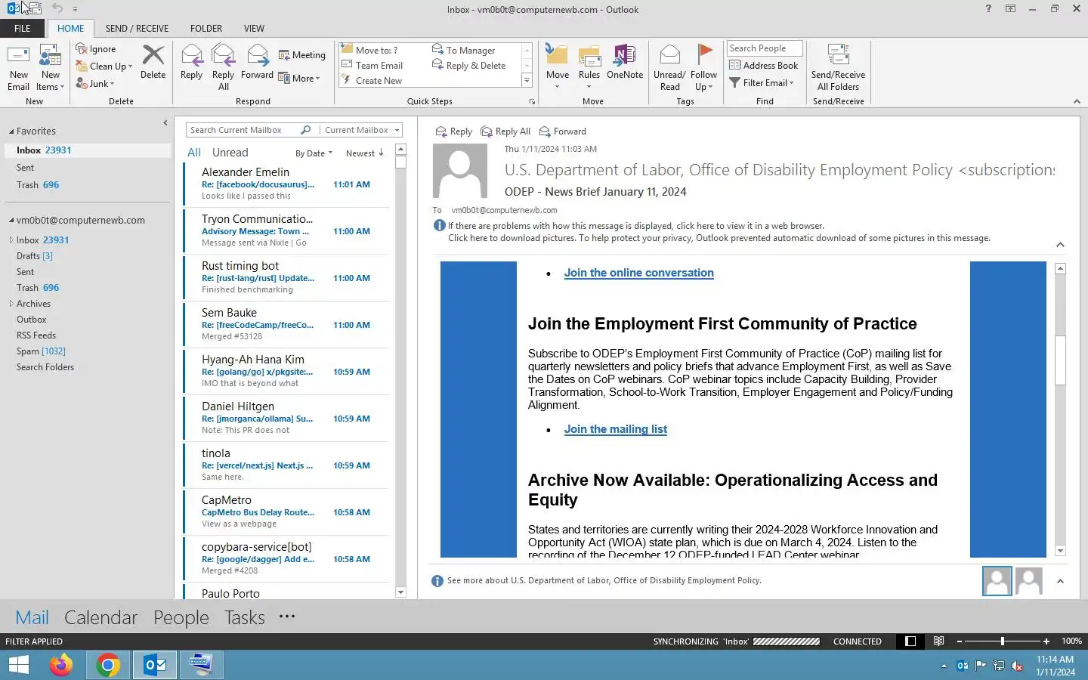
Task: Open the Tasks module
Action: [x=245, y=617]
